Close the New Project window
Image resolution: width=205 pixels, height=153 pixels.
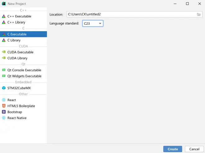(x=199, y=4)
